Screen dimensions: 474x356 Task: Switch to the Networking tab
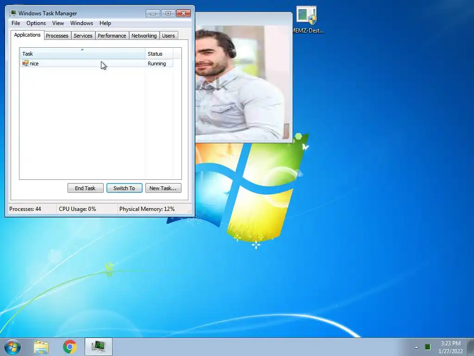click(x=144, y=36)
